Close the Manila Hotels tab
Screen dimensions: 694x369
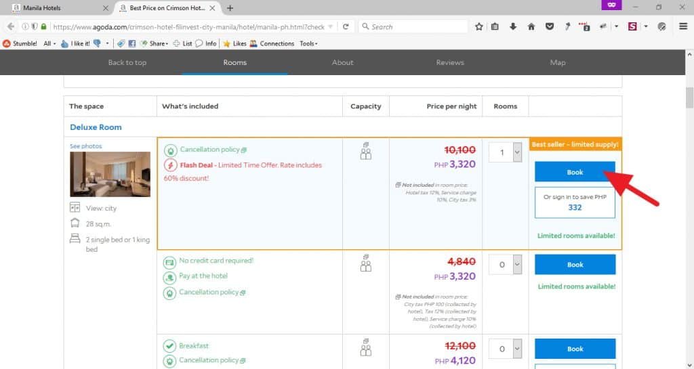[x=105, y=8]
